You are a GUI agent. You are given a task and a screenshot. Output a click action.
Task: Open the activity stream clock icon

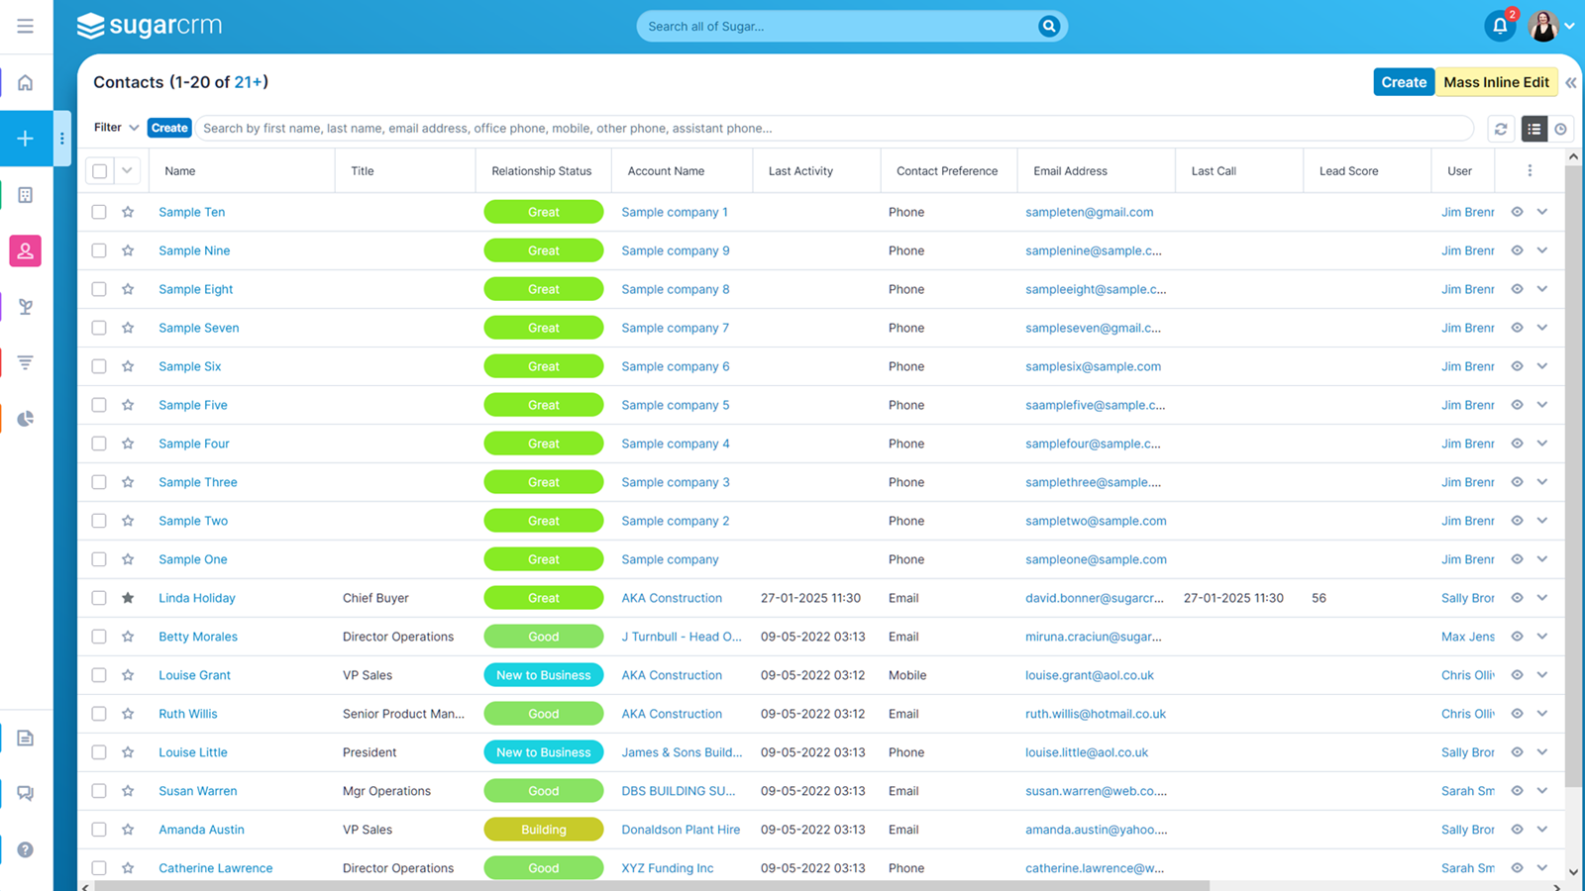point(1560,129)
